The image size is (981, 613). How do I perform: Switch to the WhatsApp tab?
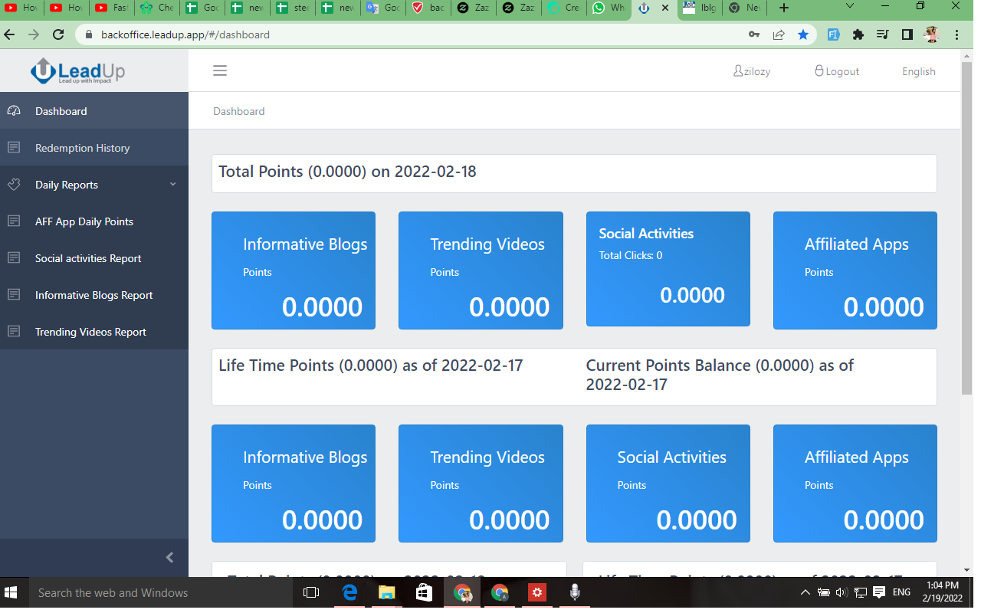tap(607, 8)
